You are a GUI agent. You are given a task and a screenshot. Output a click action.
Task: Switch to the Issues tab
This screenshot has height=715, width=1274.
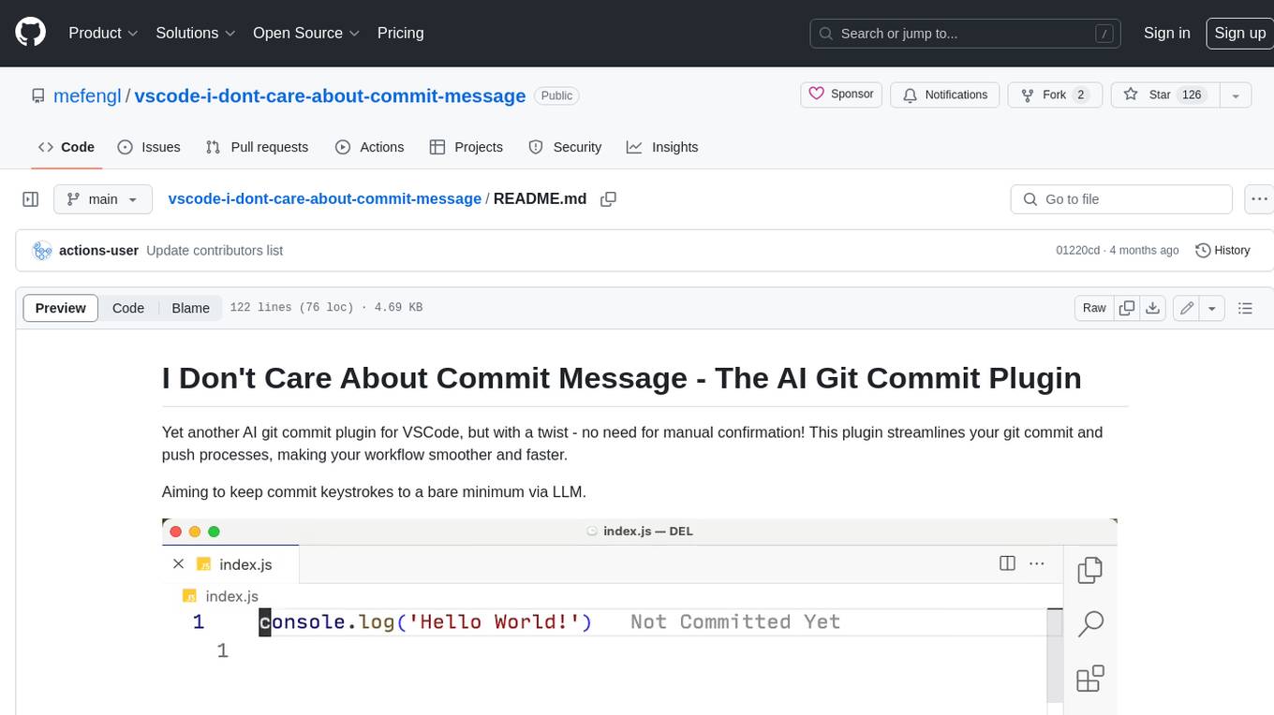click(149, 147)
